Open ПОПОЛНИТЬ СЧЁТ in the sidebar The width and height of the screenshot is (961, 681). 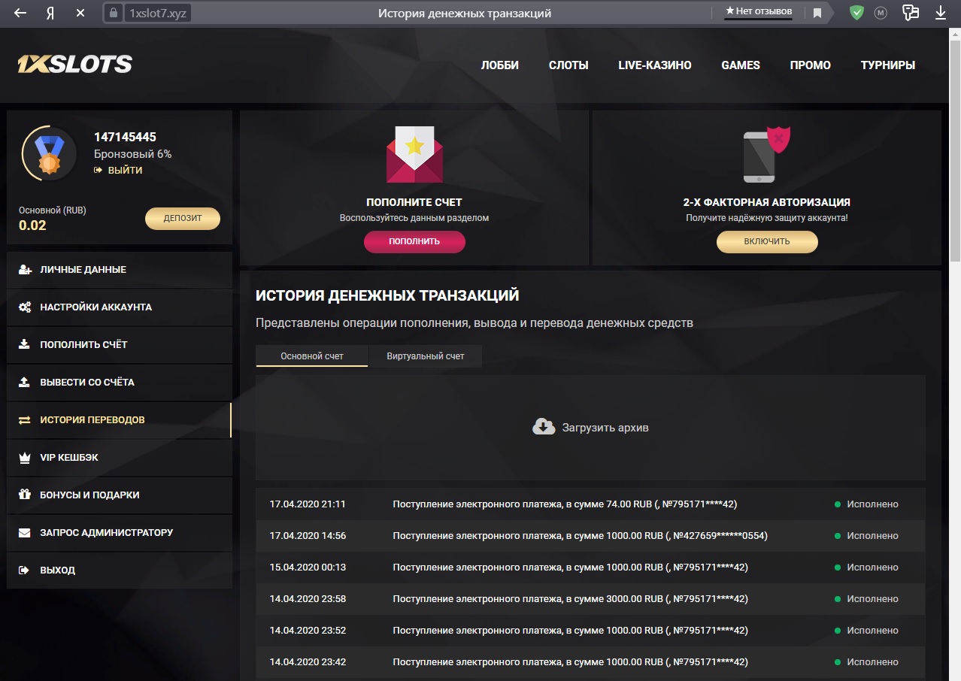119,345
